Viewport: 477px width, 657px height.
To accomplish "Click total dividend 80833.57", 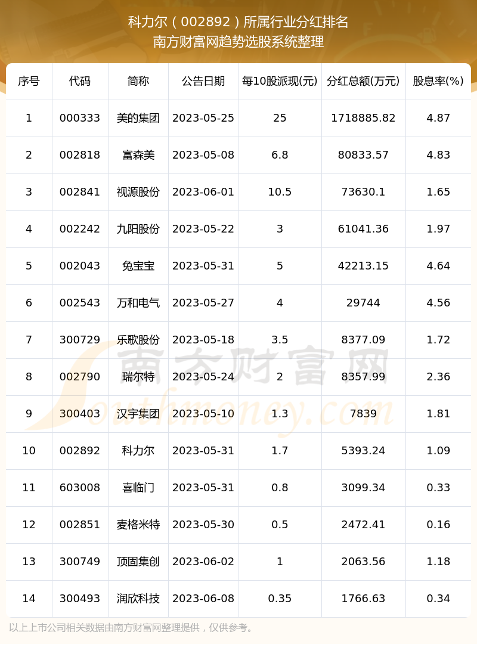I will tap(363, 155).
